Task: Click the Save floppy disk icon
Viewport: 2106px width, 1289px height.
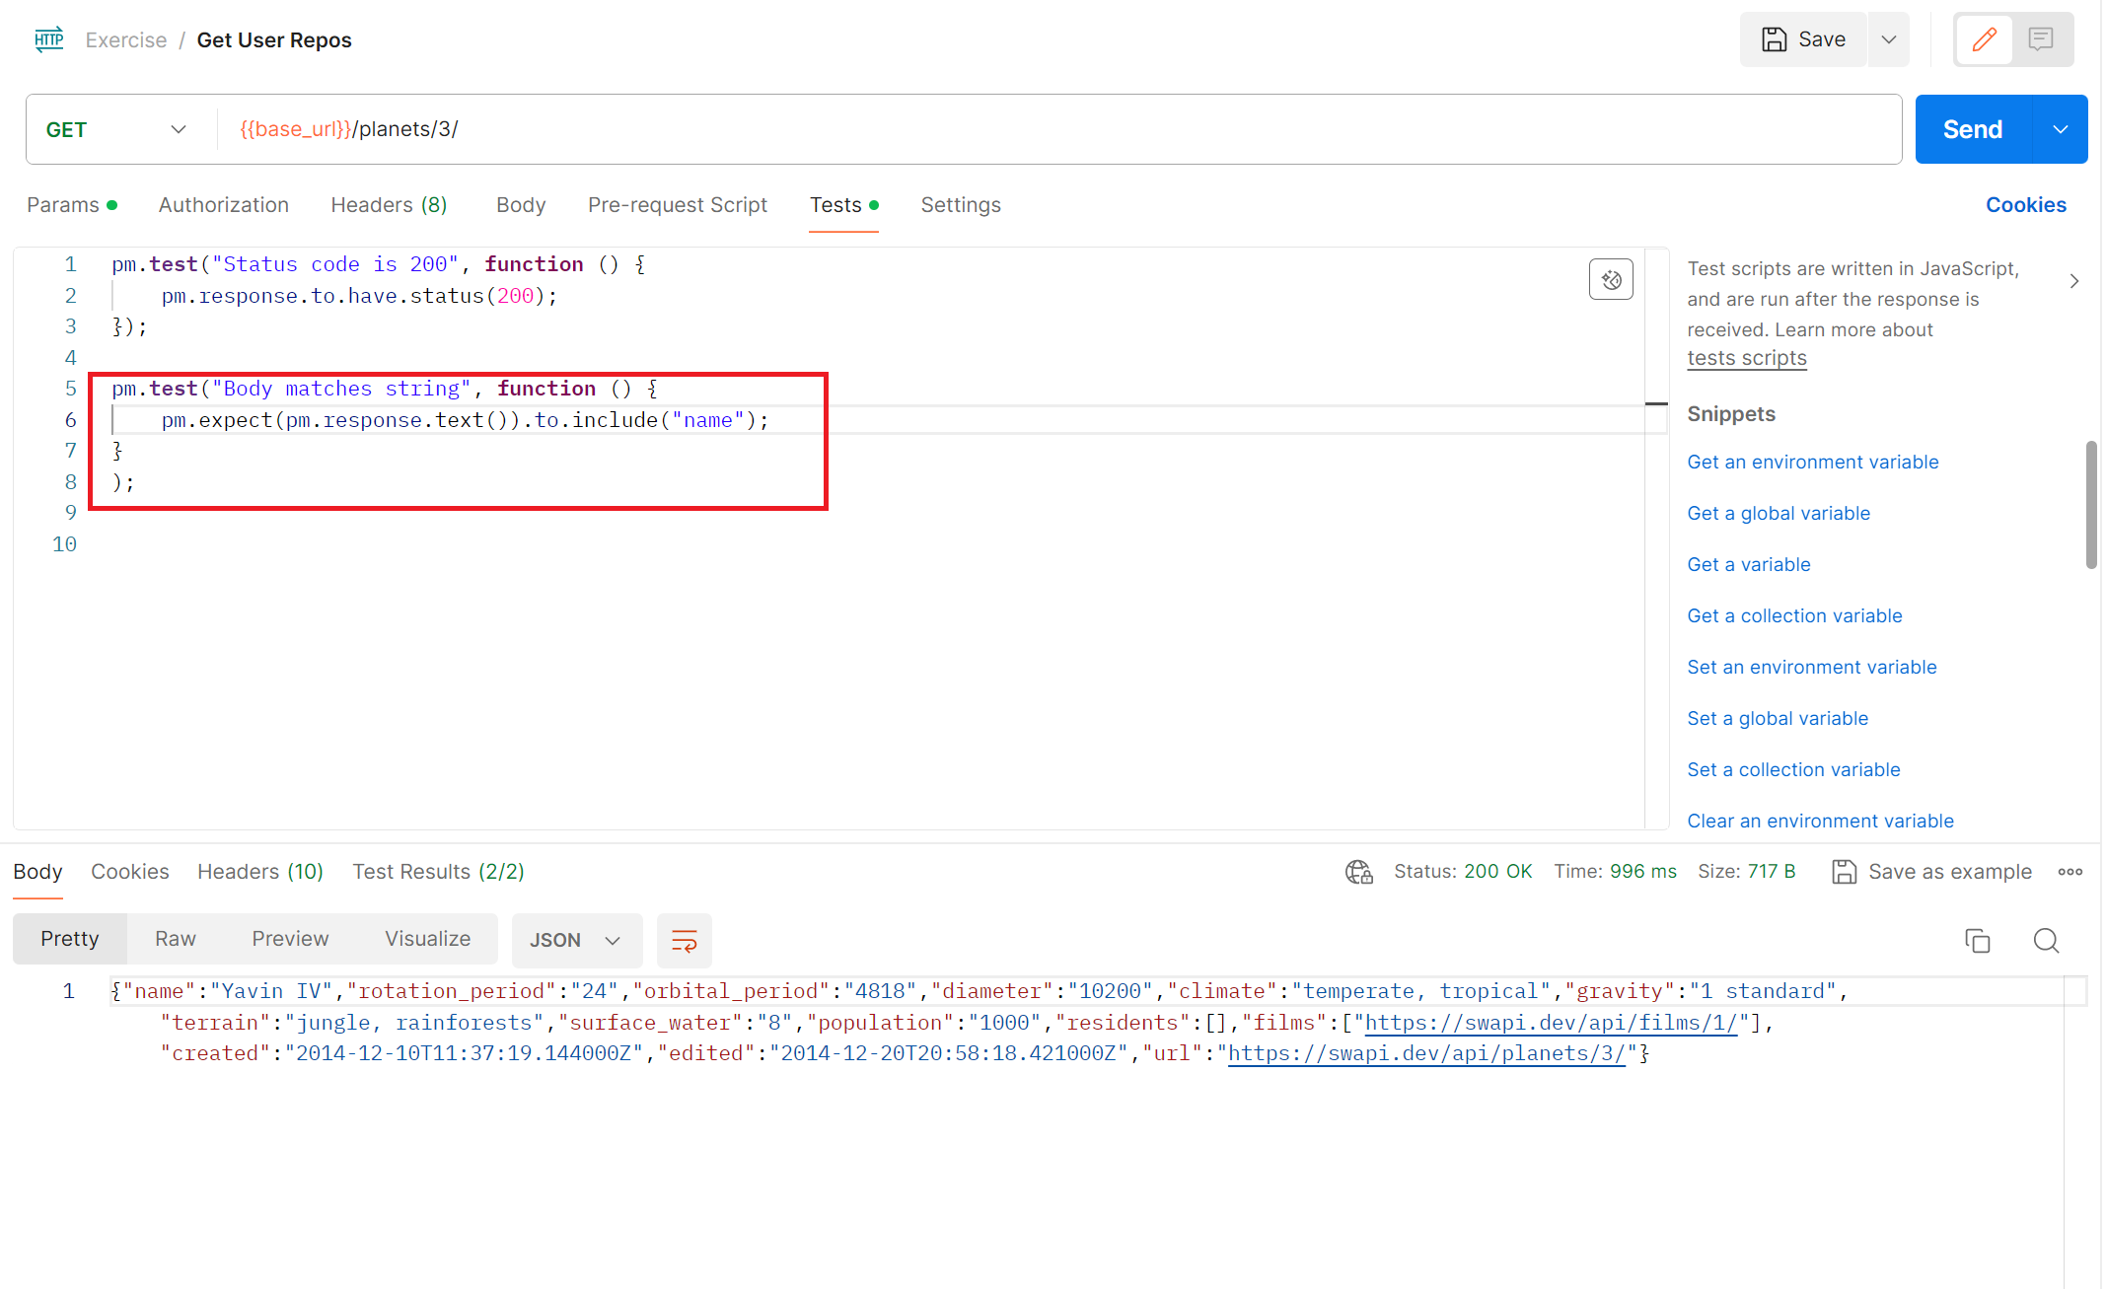Action: tap(1775, 39)
